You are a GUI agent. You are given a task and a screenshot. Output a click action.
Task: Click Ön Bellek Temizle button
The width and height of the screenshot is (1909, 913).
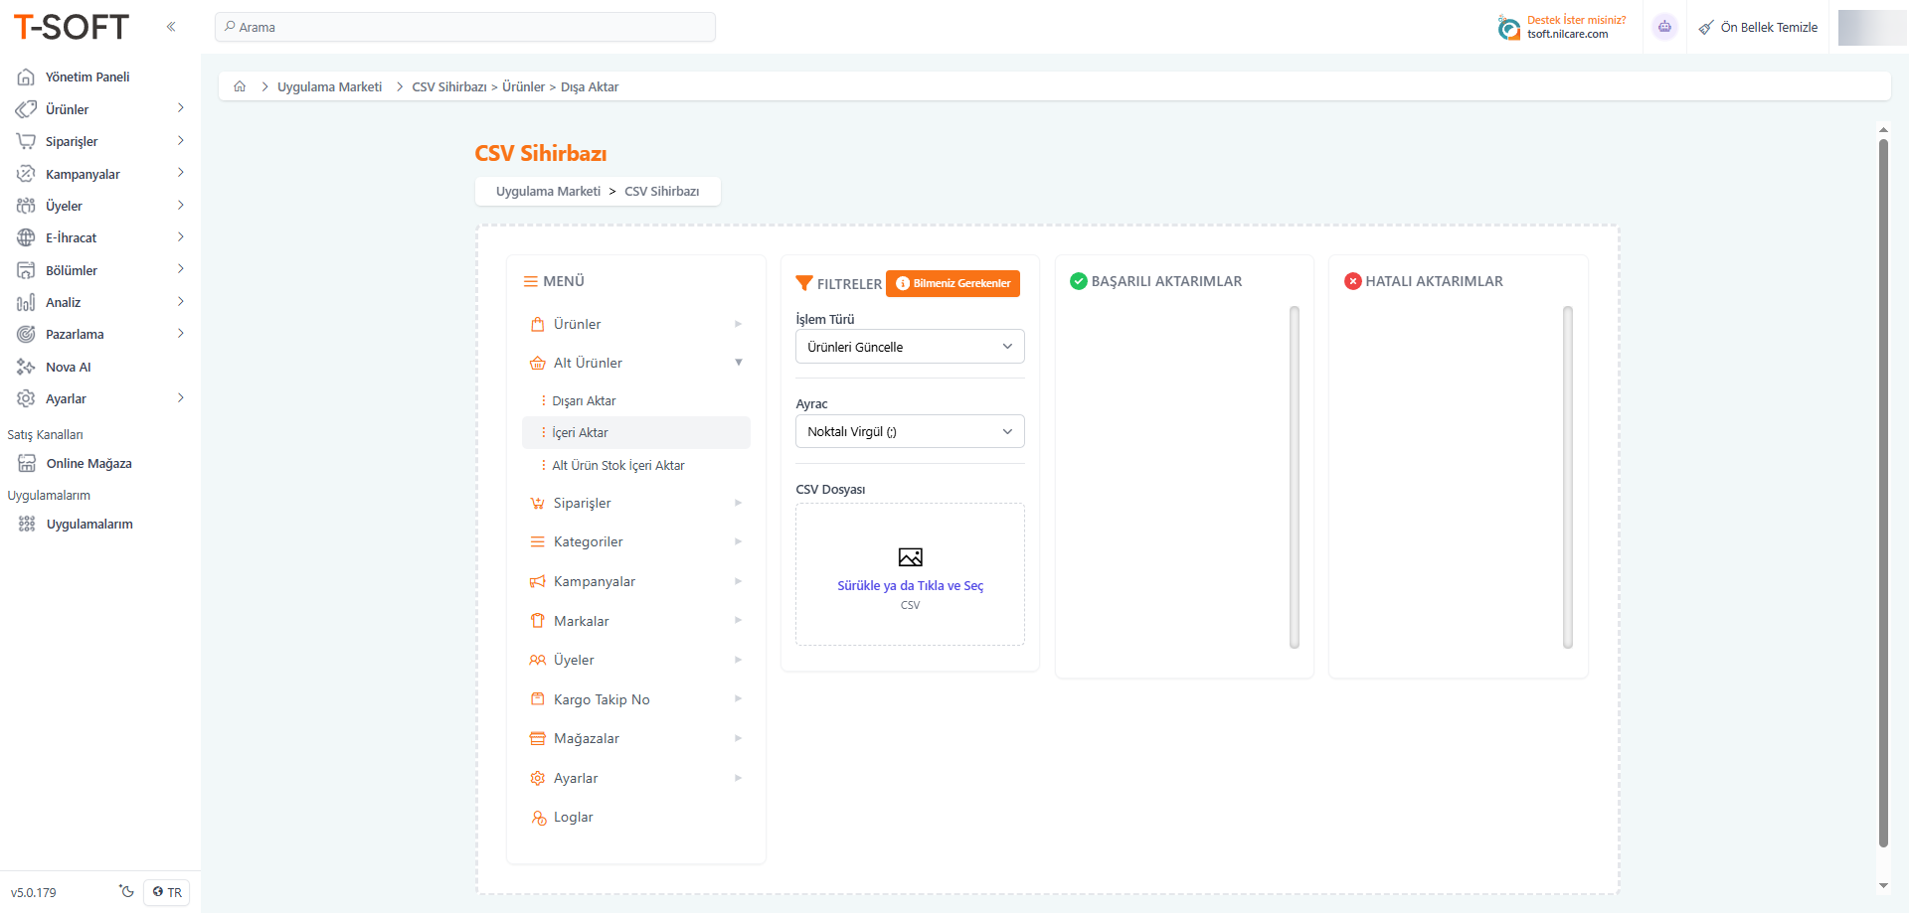pos(1758,27)
